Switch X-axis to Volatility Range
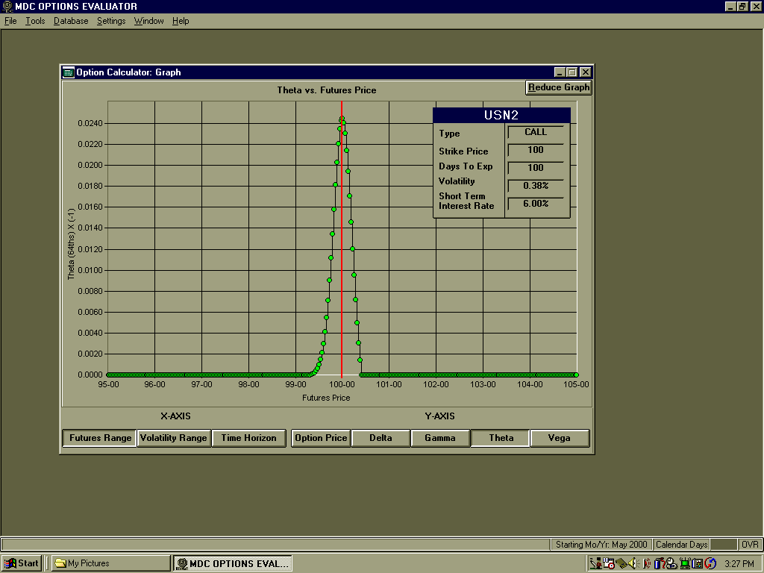Screen dimensions: 764x573 (x=173, y=438)
